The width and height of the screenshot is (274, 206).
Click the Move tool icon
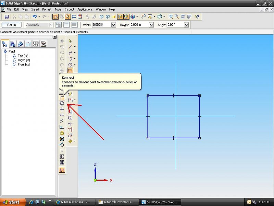pyautogui.click(x=70, y=141)
